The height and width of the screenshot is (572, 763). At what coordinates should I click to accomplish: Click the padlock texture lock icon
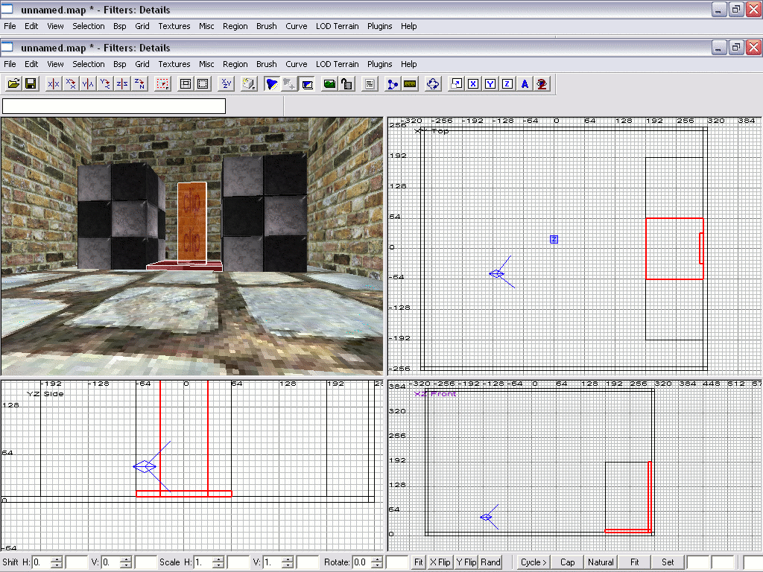[x=346, y=84]
